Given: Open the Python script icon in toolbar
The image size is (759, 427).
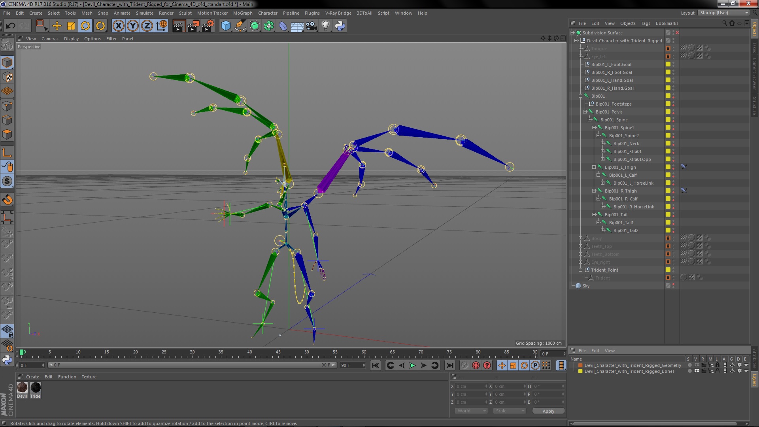Looking at the screenshot, I should tap(340, 26).
